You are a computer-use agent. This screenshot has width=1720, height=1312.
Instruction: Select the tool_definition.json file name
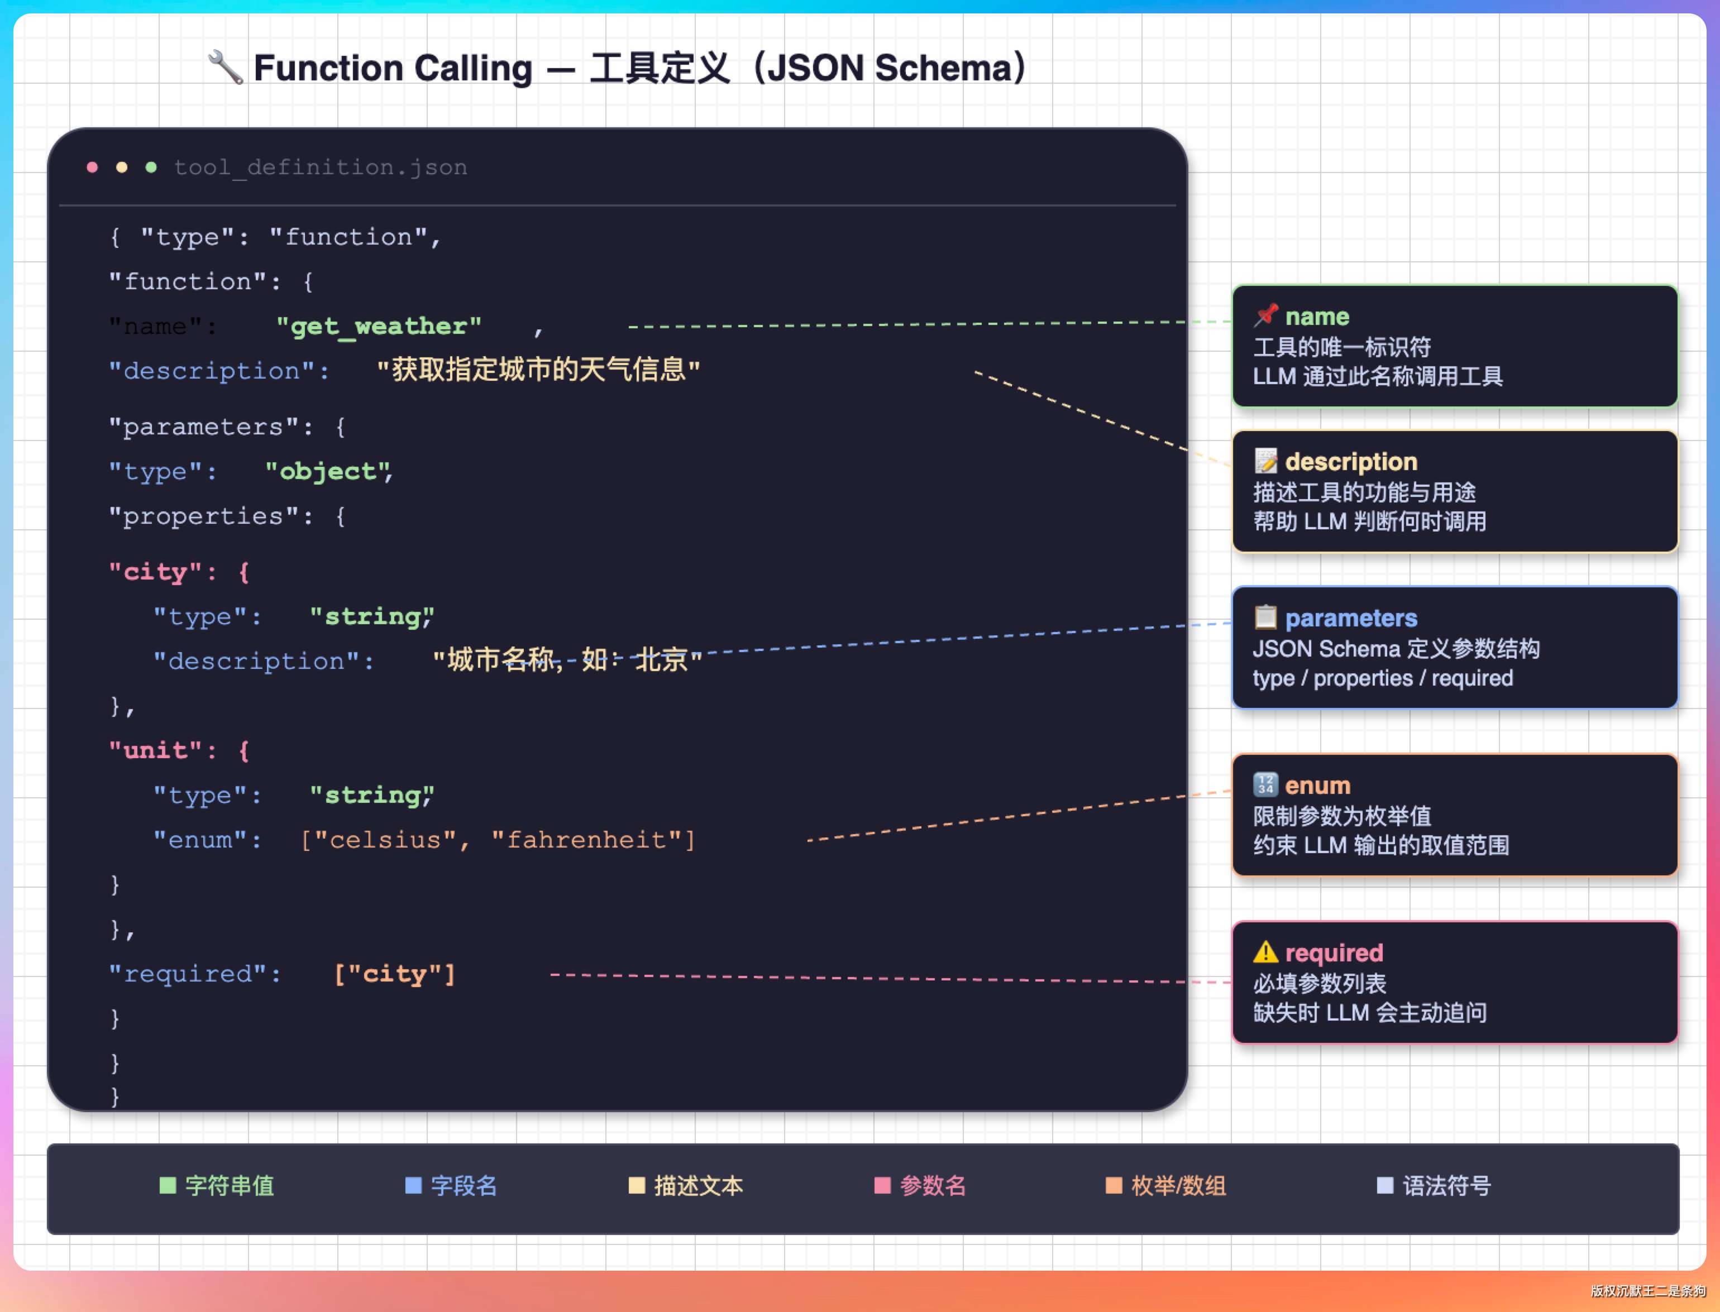pos(320,167)
